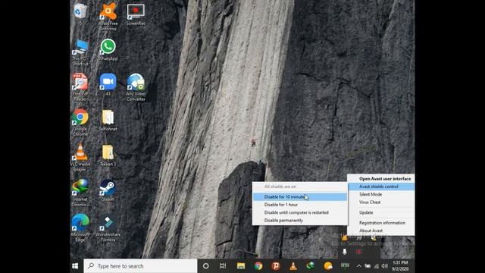Launch Zoom desktop shortcut
This screenshot has height=273, width=485.
pos(108,84)
